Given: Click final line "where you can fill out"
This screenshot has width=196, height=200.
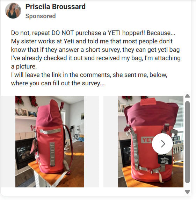Looking at the screenshot, I should 58,83.
